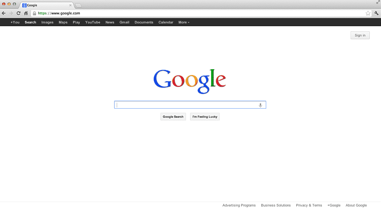This screenshot has height=208, width=381.
Task: Click the browser forward arrow
Action: pyautogui.click(x=11, y=13)
